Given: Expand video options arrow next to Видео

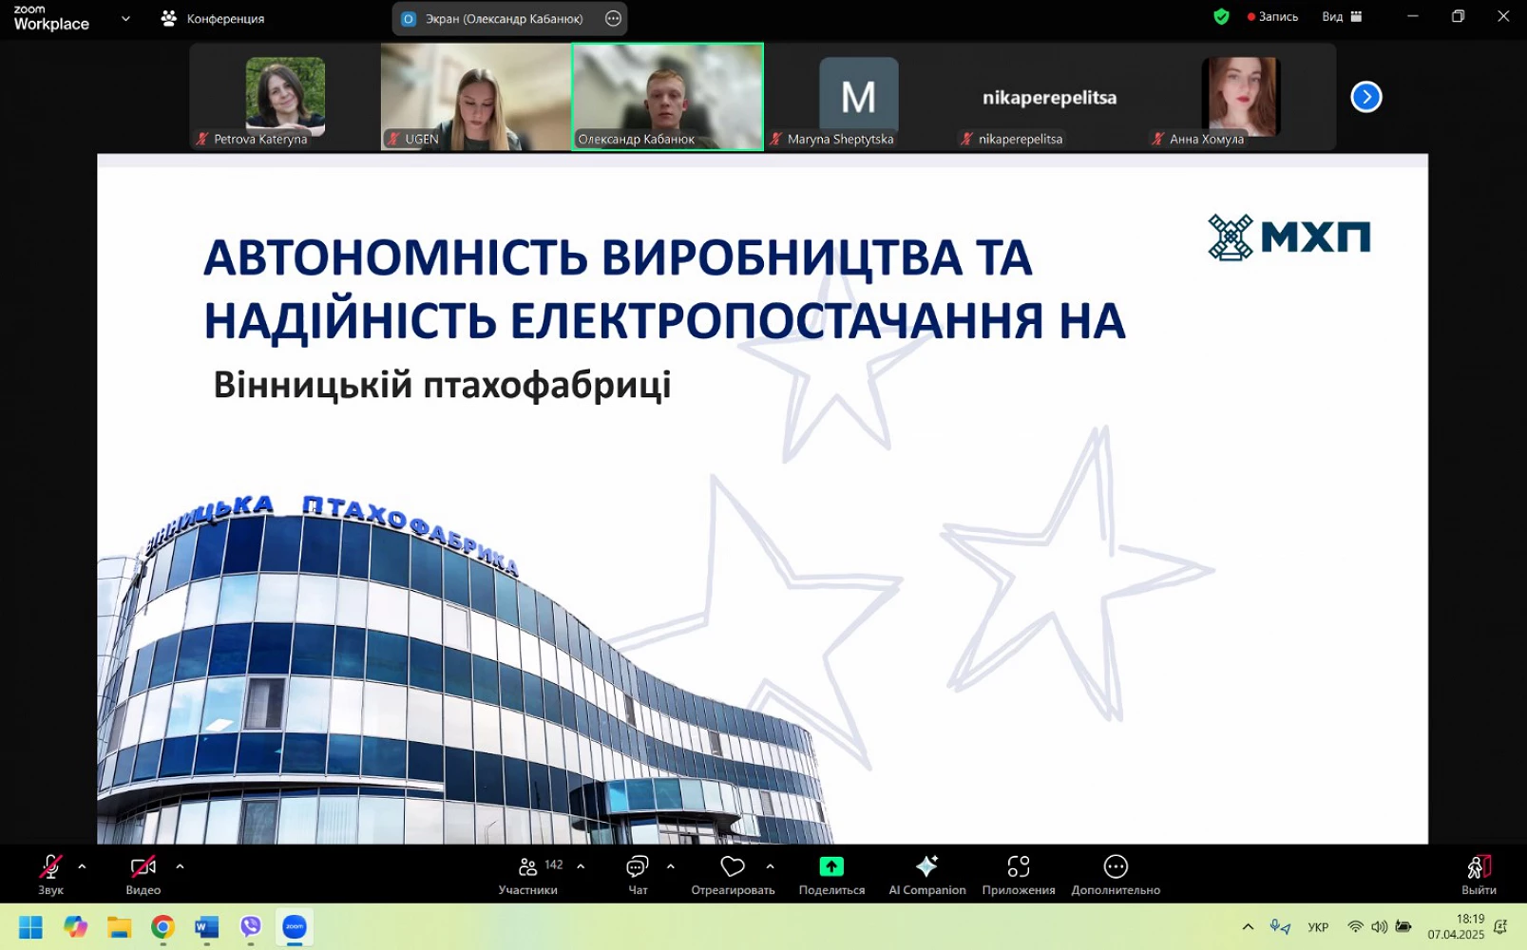Looking at the screenshot, I should tap(180, 866).
